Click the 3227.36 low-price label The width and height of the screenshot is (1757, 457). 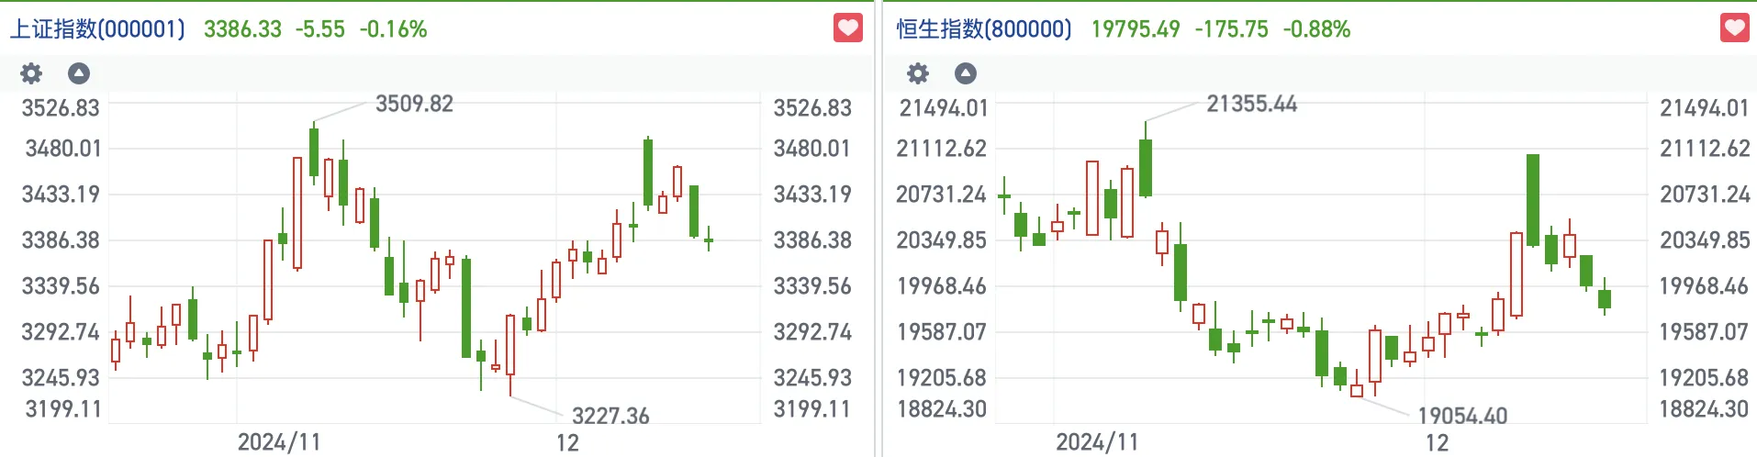pyautogui.click(x=610, y=417)
